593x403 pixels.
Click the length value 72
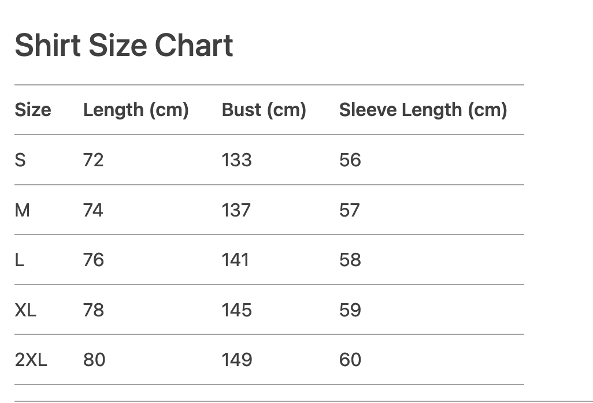coord(93,160)
